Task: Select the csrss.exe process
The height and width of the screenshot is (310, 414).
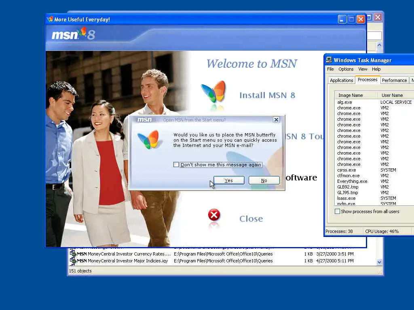Action: tap(346, 170)
